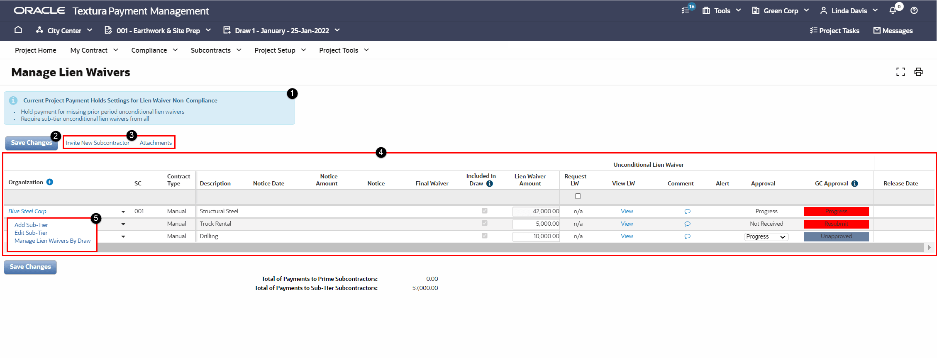Open the Draw 1 - January draw selector
937x358 pixels.
[282, 30]
